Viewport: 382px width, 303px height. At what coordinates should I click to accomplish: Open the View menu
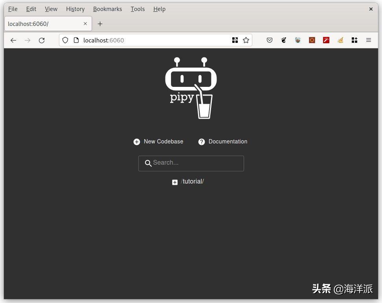tap(51, 9)
